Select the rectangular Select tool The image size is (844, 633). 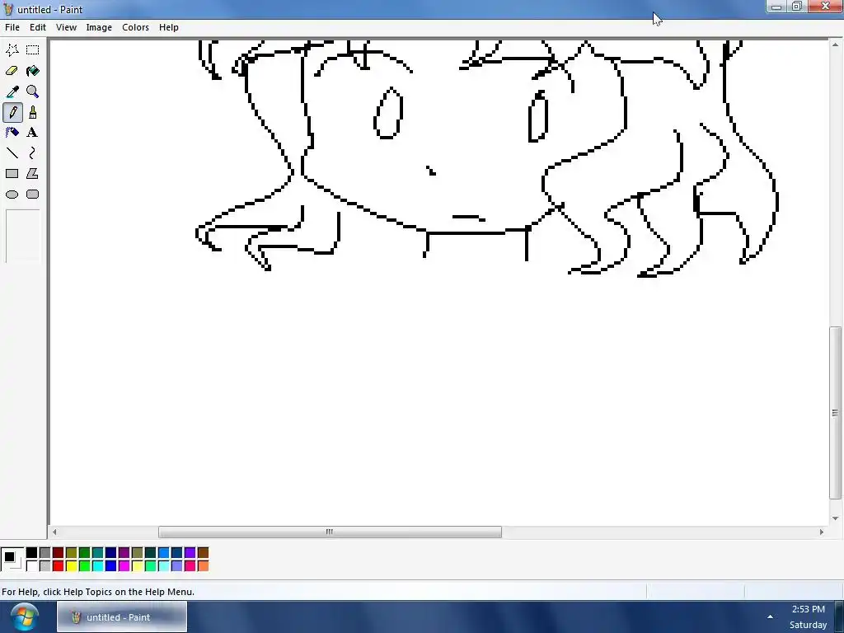[x=33, y=50]
